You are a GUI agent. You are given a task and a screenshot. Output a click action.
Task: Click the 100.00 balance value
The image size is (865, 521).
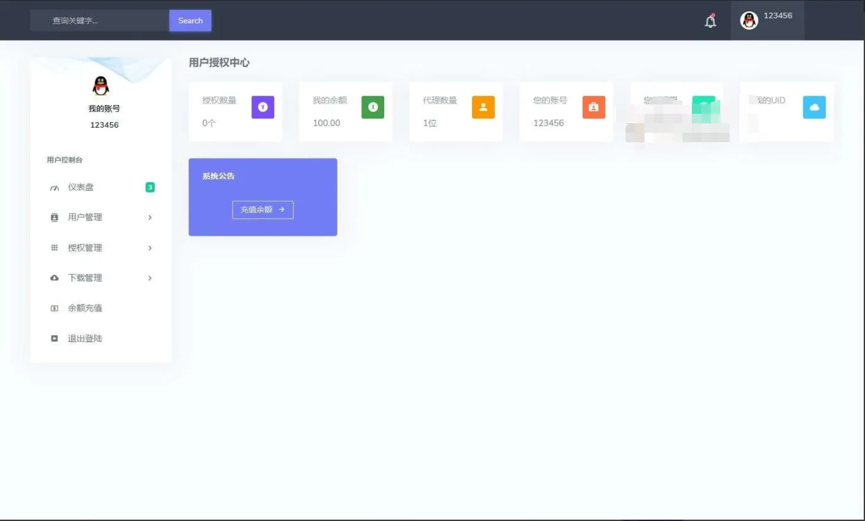click(x=327, y=123)
